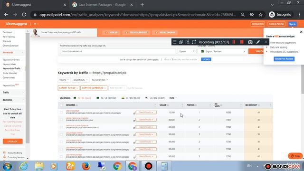Screen dimensions: 304x171
Task: Open Google Chrome from the taskbar
Action: (x=117, y=166)
